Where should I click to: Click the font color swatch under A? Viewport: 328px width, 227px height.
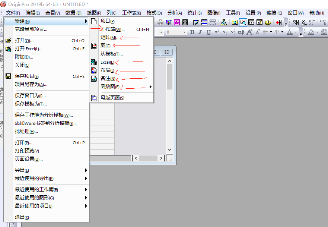pos(289,34)
